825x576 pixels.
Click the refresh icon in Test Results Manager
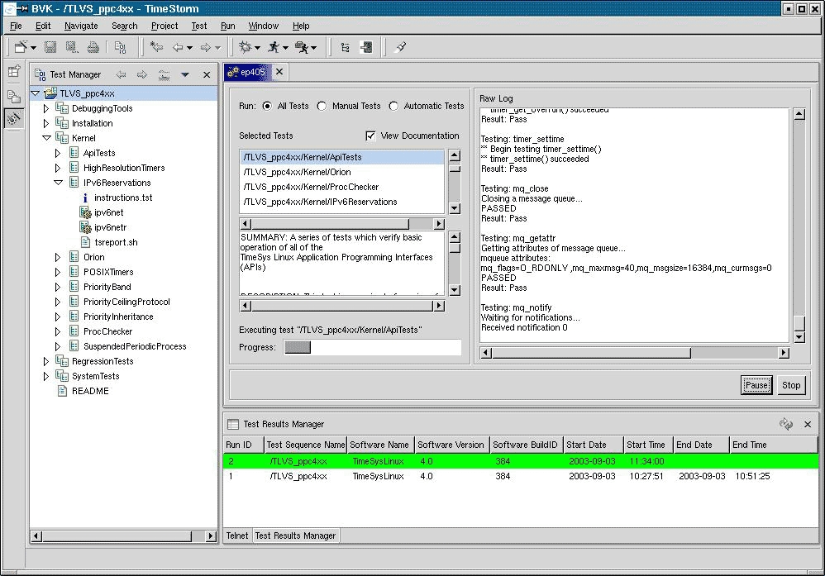(785, 424)
